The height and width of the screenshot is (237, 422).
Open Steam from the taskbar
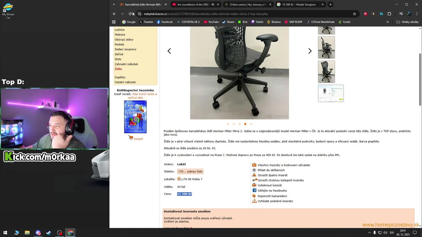click(x=49, y=233)
